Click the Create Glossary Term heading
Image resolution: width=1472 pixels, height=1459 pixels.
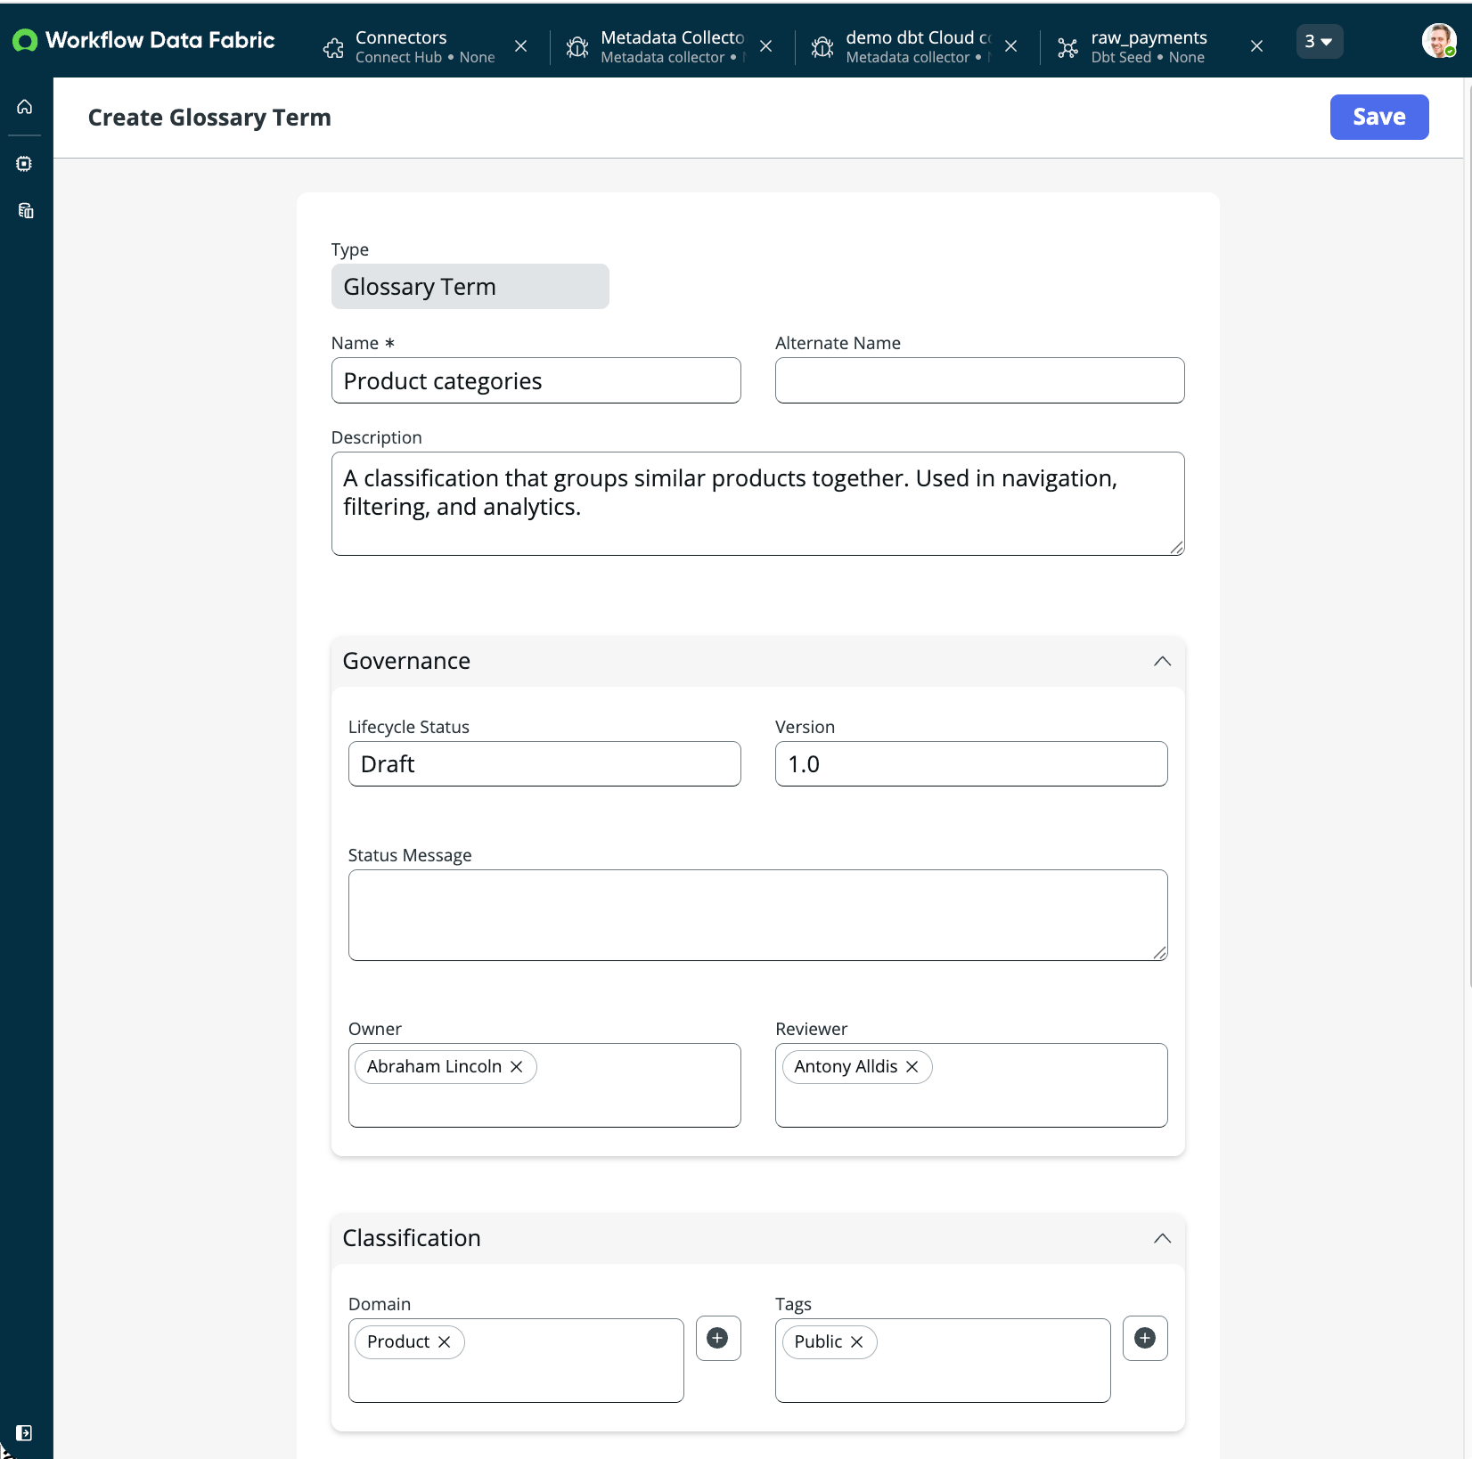[x=209, y=118]
